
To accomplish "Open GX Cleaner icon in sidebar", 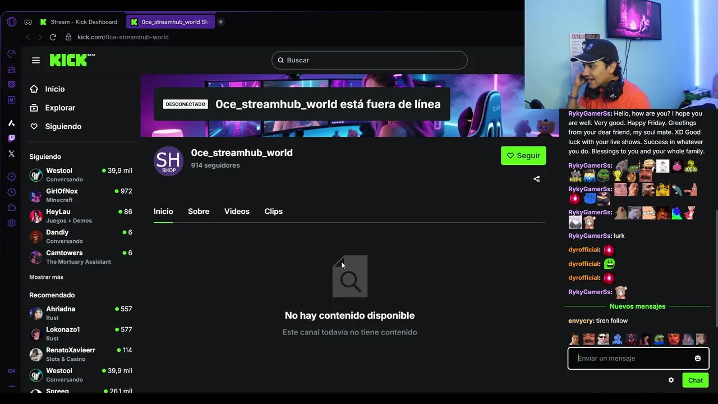I will [12, 70].
